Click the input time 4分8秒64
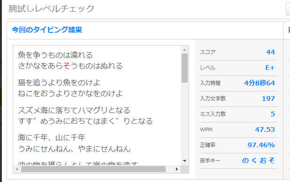The image size is (290, 182). pos(259,83)
